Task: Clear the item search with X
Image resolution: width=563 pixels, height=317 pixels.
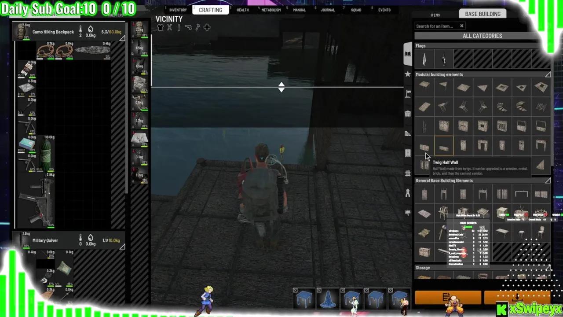Action: (x=461, y=26)
